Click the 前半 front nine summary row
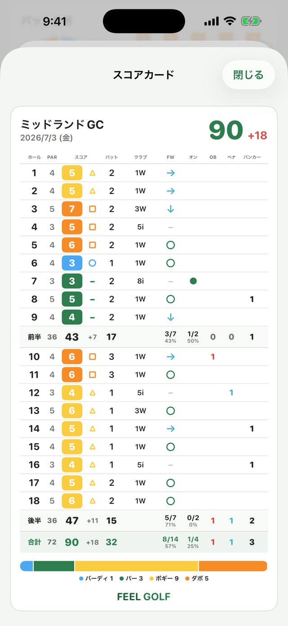288x626 pixels. tap(144, 337)
